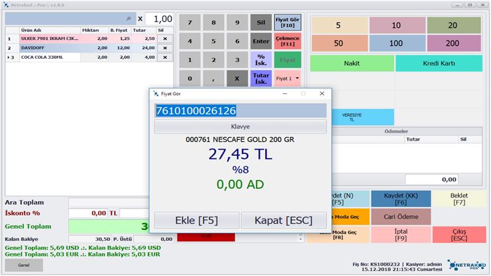Minimize the Fiyat Gör dialog
The image size is (491, 276).
click(285, 94)
